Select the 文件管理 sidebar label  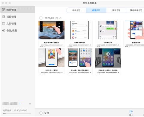click(x=11, y=24)
